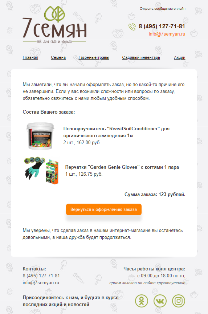This screenshot has width=208, height=314.
Task: Click the header phone number 8 (495) 127-71-81
Action: pyautogui.click(x=162, y=26)
